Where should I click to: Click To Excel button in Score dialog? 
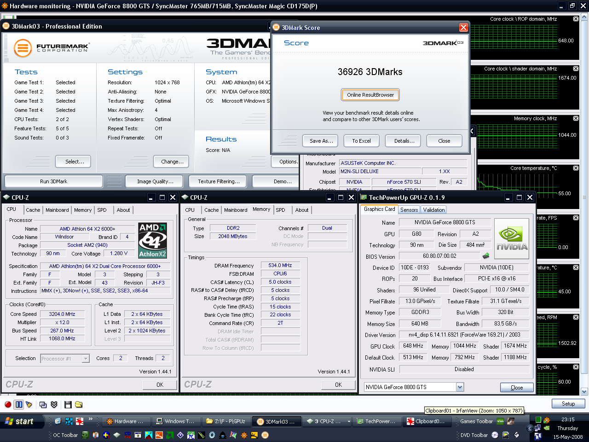point(361,141)
